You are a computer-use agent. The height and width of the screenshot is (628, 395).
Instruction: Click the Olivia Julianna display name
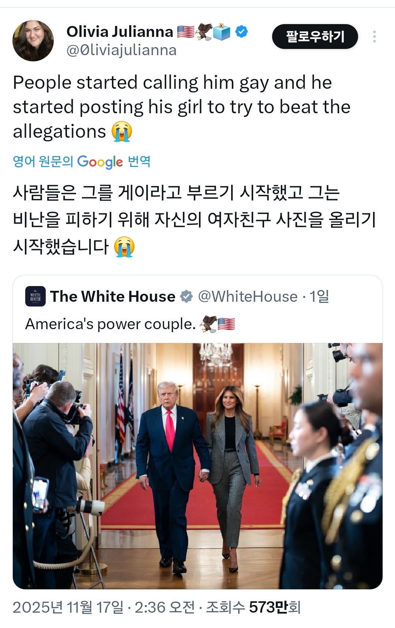tap(120, 32)
